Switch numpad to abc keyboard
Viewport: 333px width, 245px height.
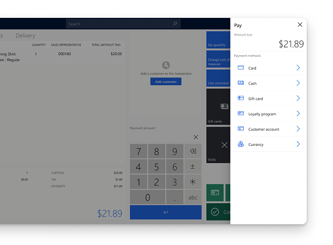[193, 197]
